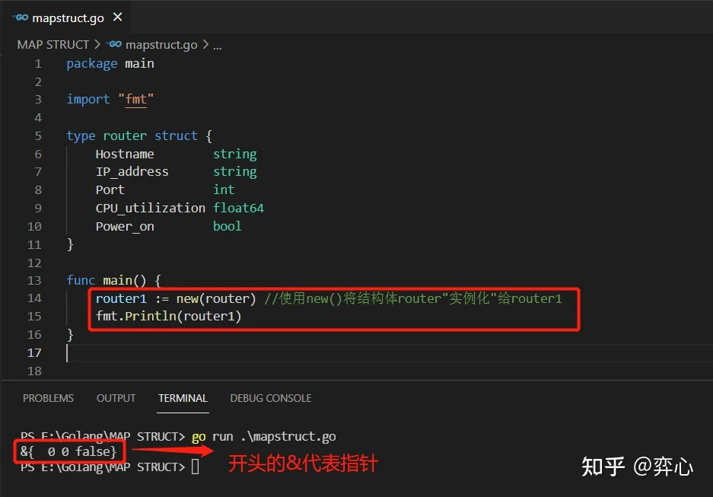713x497 pixels.
Task: Click the 'import' keyword on line 3
Action: point(88,99)
